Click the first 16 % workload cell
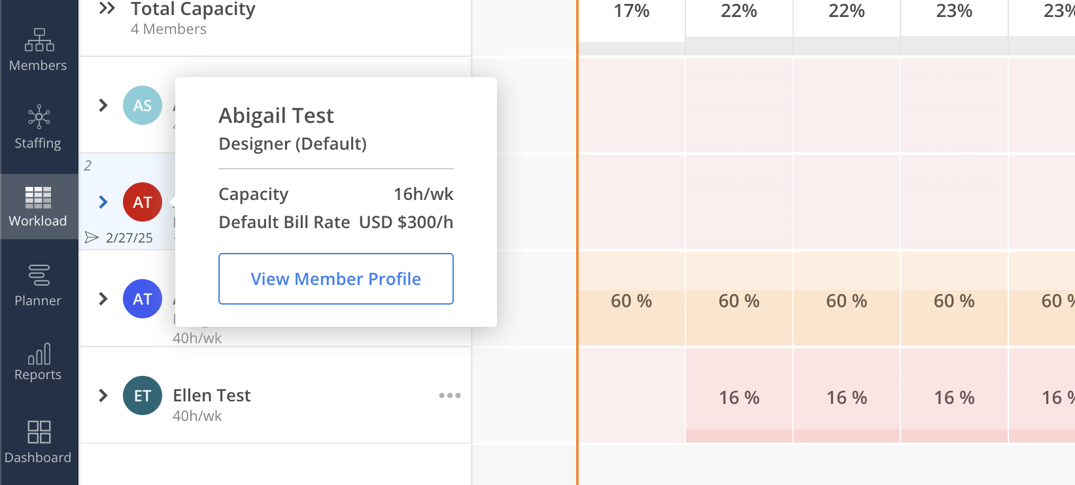The image size is (1075, 485). [x=739, y=397]
